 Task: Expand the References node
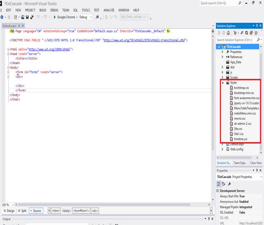point(223,57)
